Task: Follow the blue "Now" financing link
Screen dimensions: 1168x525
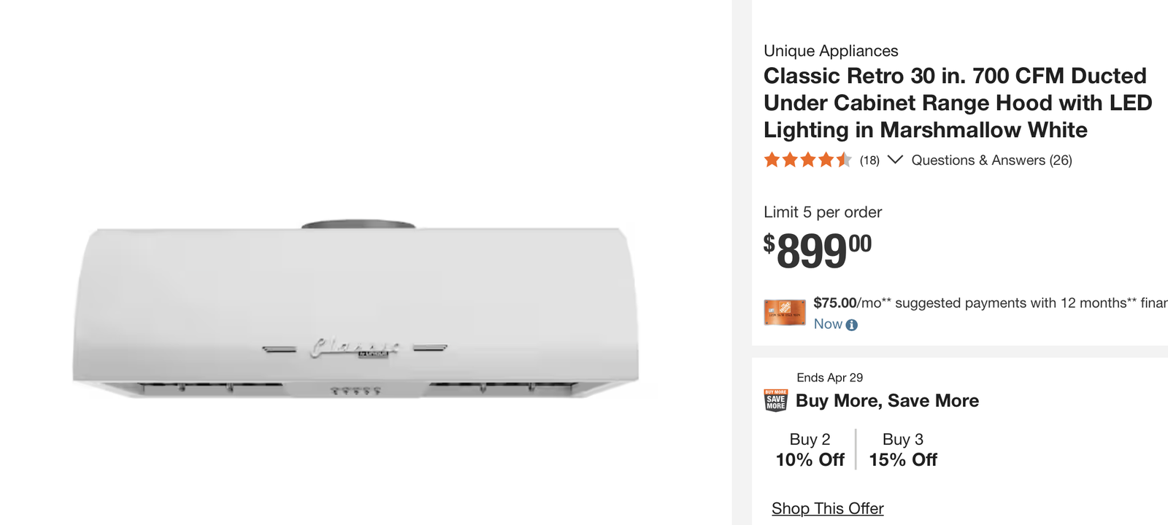Action: [x=828, y=324]
